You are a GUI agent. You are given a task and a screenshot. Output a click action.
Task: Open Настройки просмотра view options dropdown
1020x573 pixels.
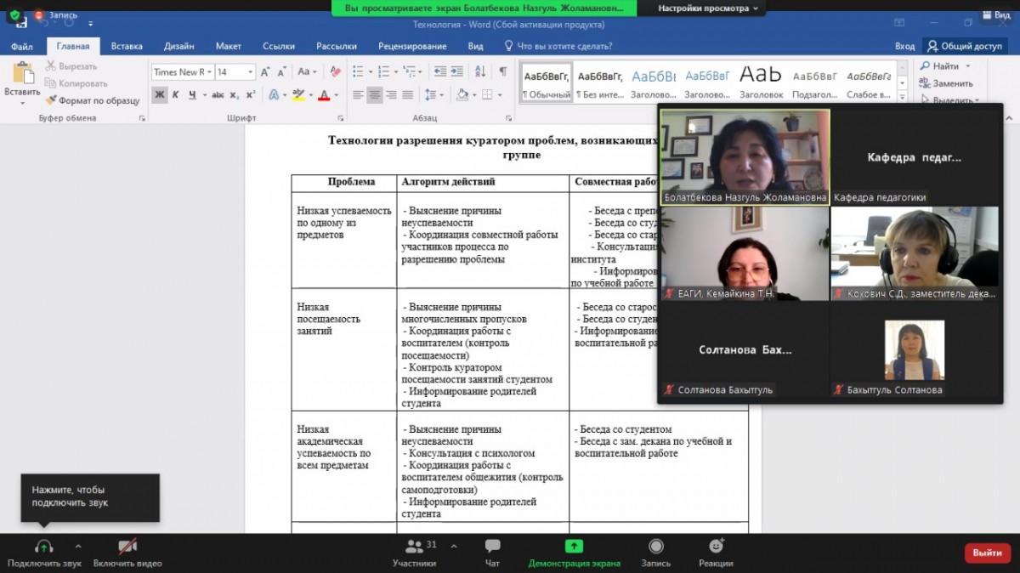pos(708,8)
